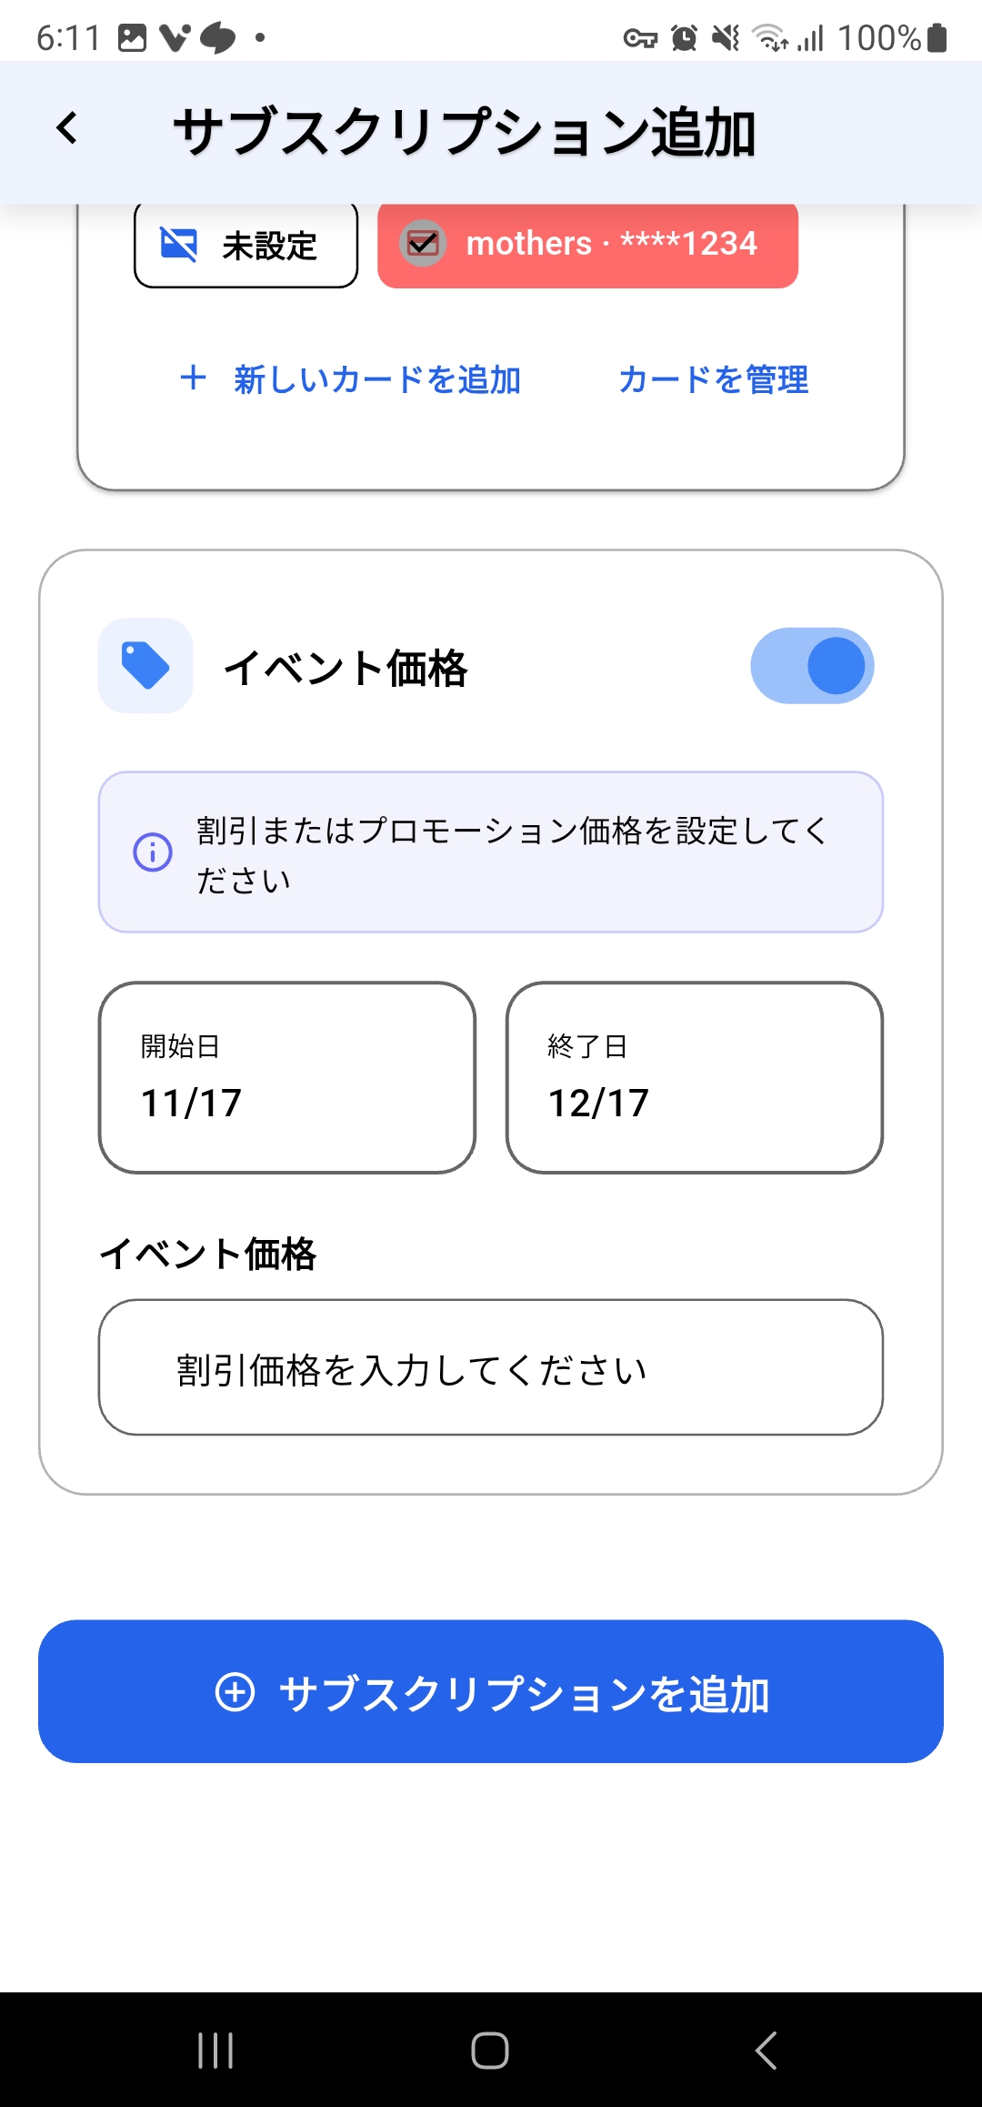Viewport: 982px width, 2107px height.
Task: Open the 開始日 date picker
Action: 287,1077
